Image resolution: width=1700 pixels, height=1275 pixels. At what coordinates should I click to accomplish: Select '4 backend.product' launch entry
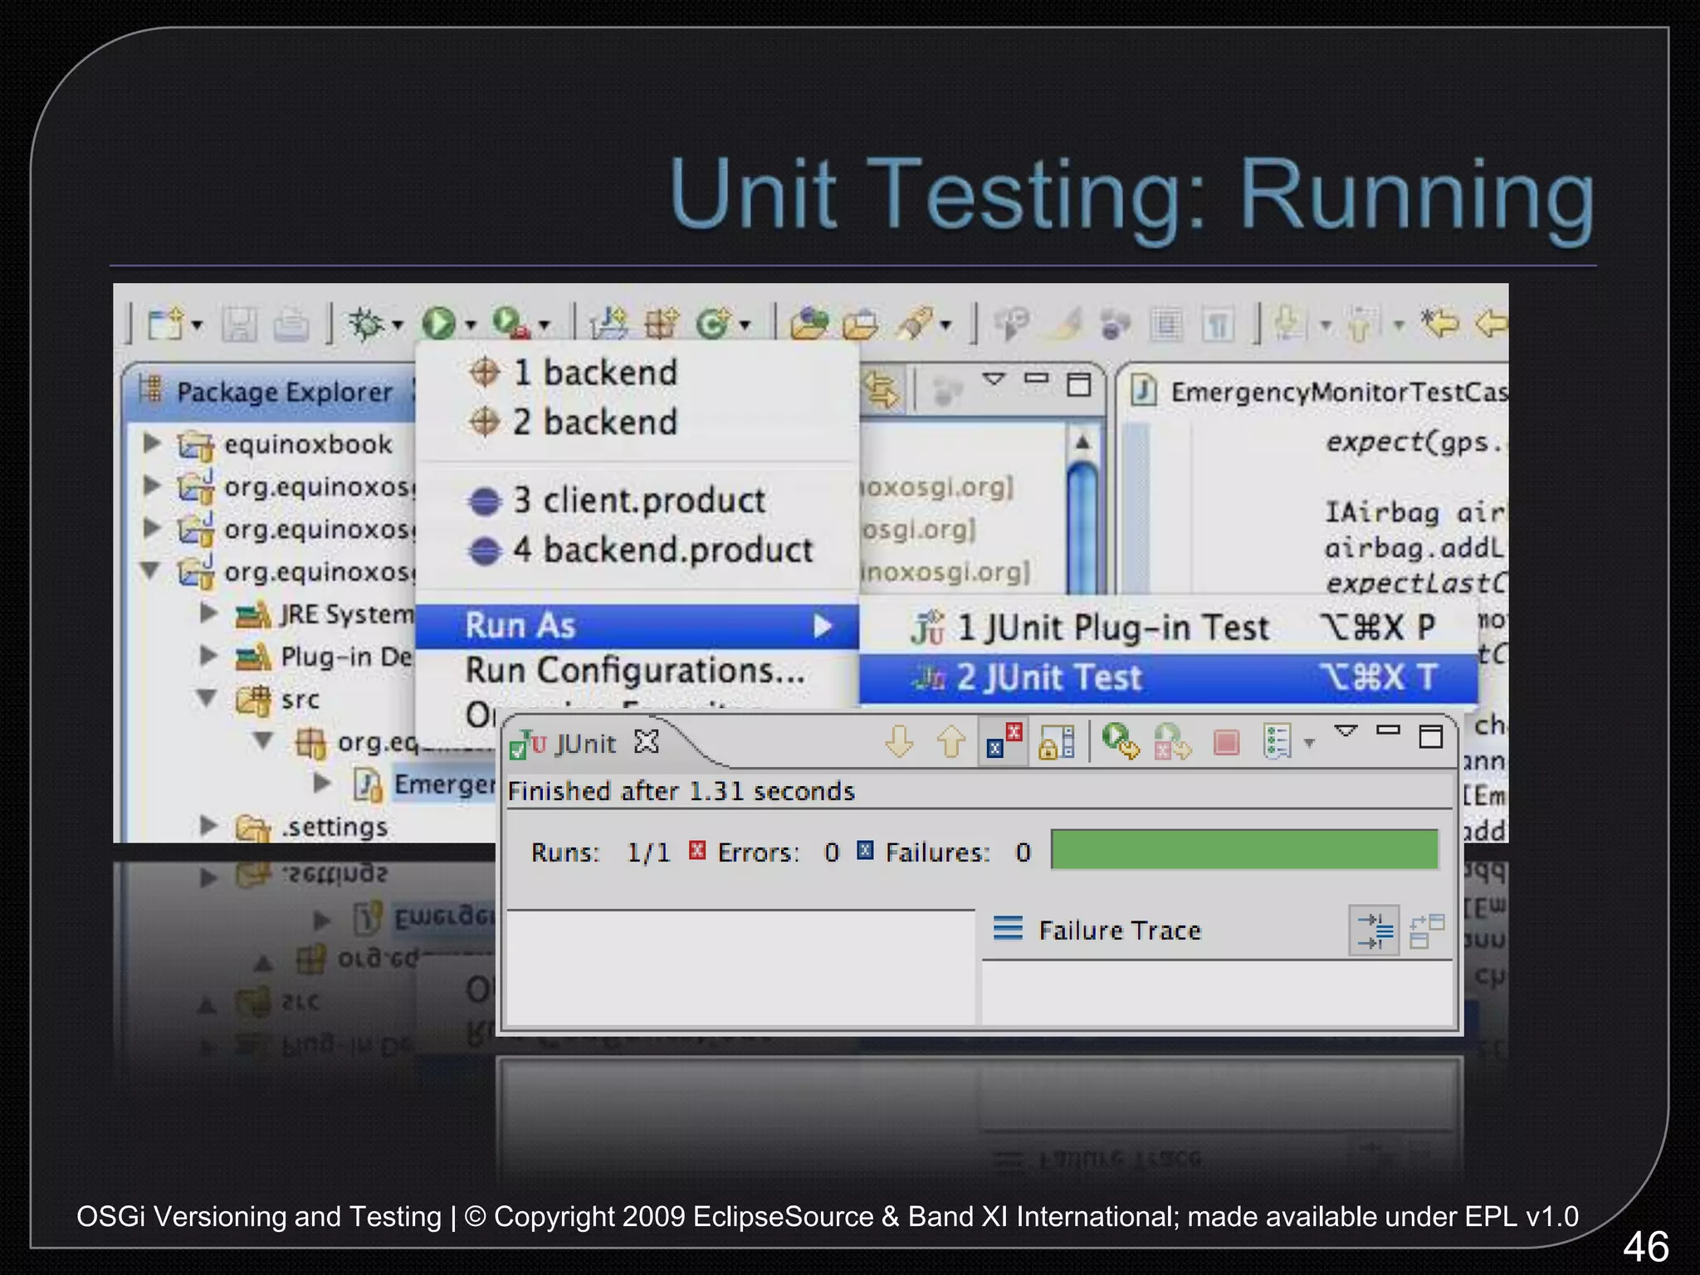click(x=637, y=550)
